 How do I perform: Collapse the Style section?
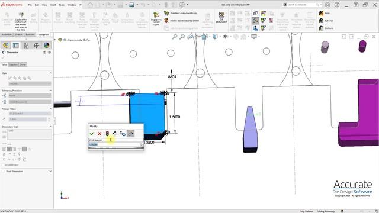(x=50, y=73)
